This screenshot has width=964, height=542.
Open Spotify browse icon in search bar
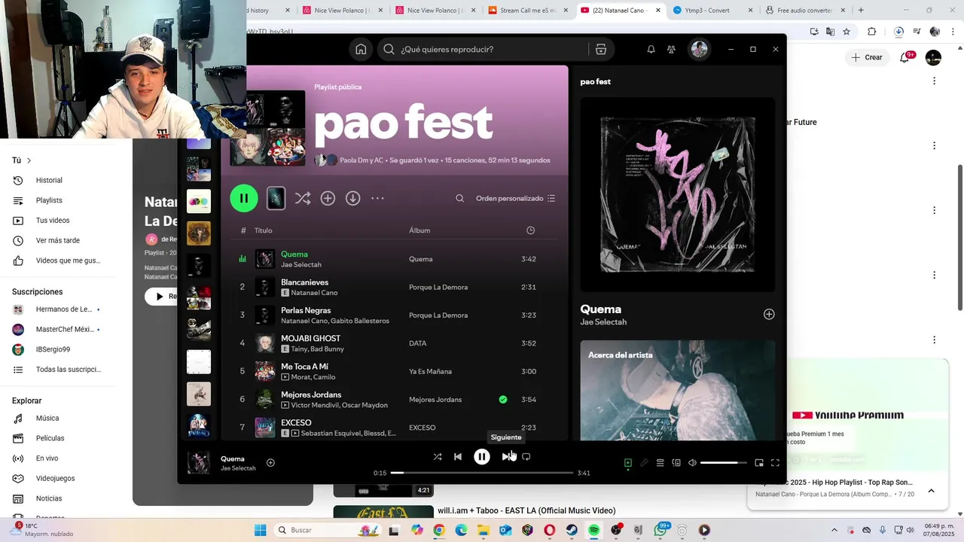600,50
